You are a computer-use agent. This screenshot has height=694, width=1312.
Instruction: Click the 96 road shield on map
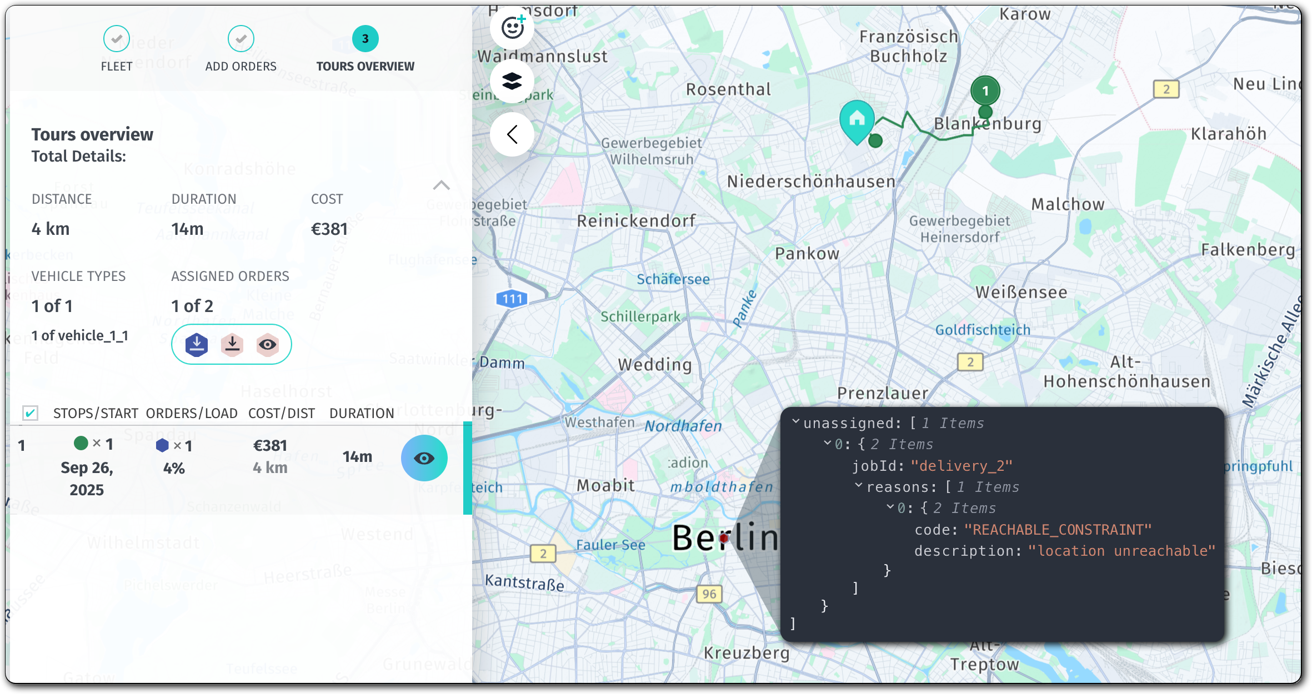click(x=709, y=594)
